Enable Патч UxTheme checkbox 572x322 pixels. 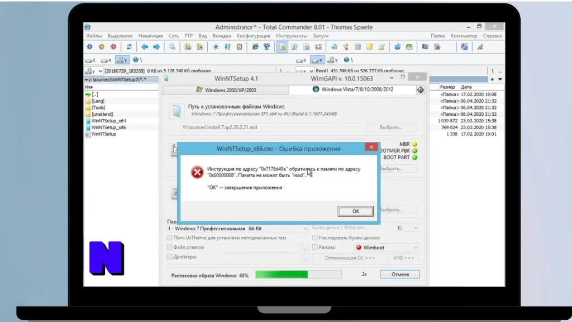click(x=169, y=238)
